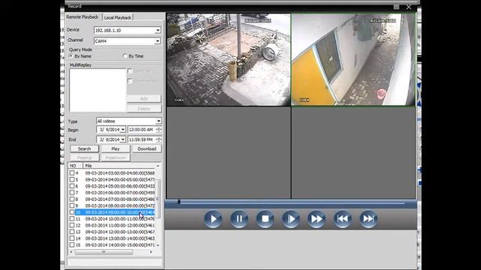Check the box for file number 7
481x270 pixels.
[x=72, y=193]
